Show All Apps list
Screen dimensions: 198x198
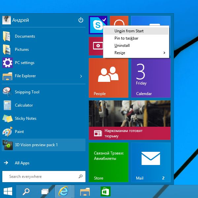click(x=22, y=163)
